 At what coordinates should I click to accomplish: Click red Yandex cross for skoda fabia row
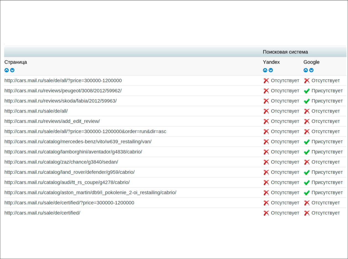(x=266, y=101)
